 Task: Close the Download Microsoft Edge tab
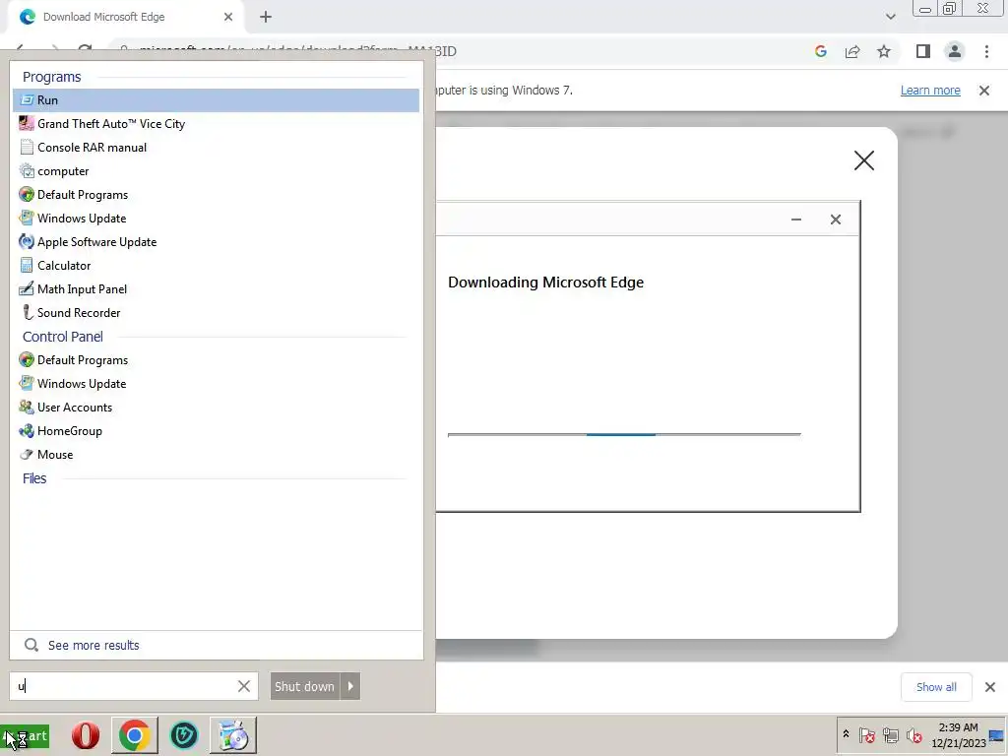(x=228, y=17)
